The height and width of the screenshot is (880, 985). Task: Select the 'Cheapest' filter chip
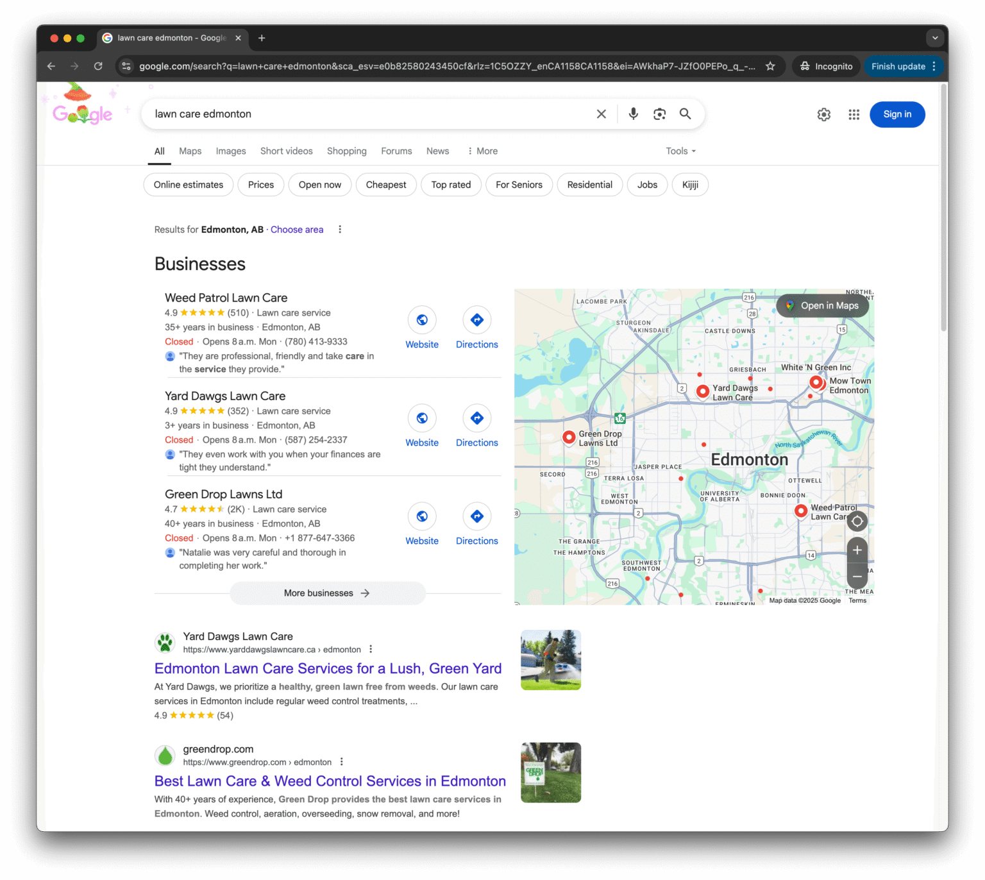(x=385, y=185)
